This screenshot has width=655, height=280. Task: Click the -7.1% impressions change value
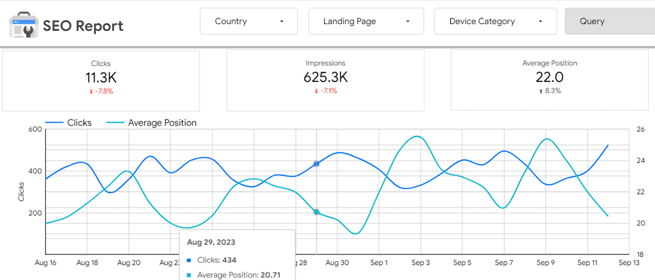click(x=329, y=91)
